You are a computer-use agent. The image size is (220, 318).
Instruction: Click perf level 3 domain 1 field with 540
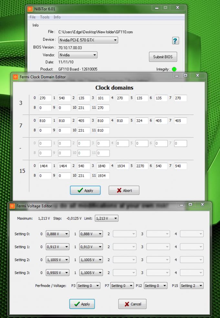(x=64, y=98)
